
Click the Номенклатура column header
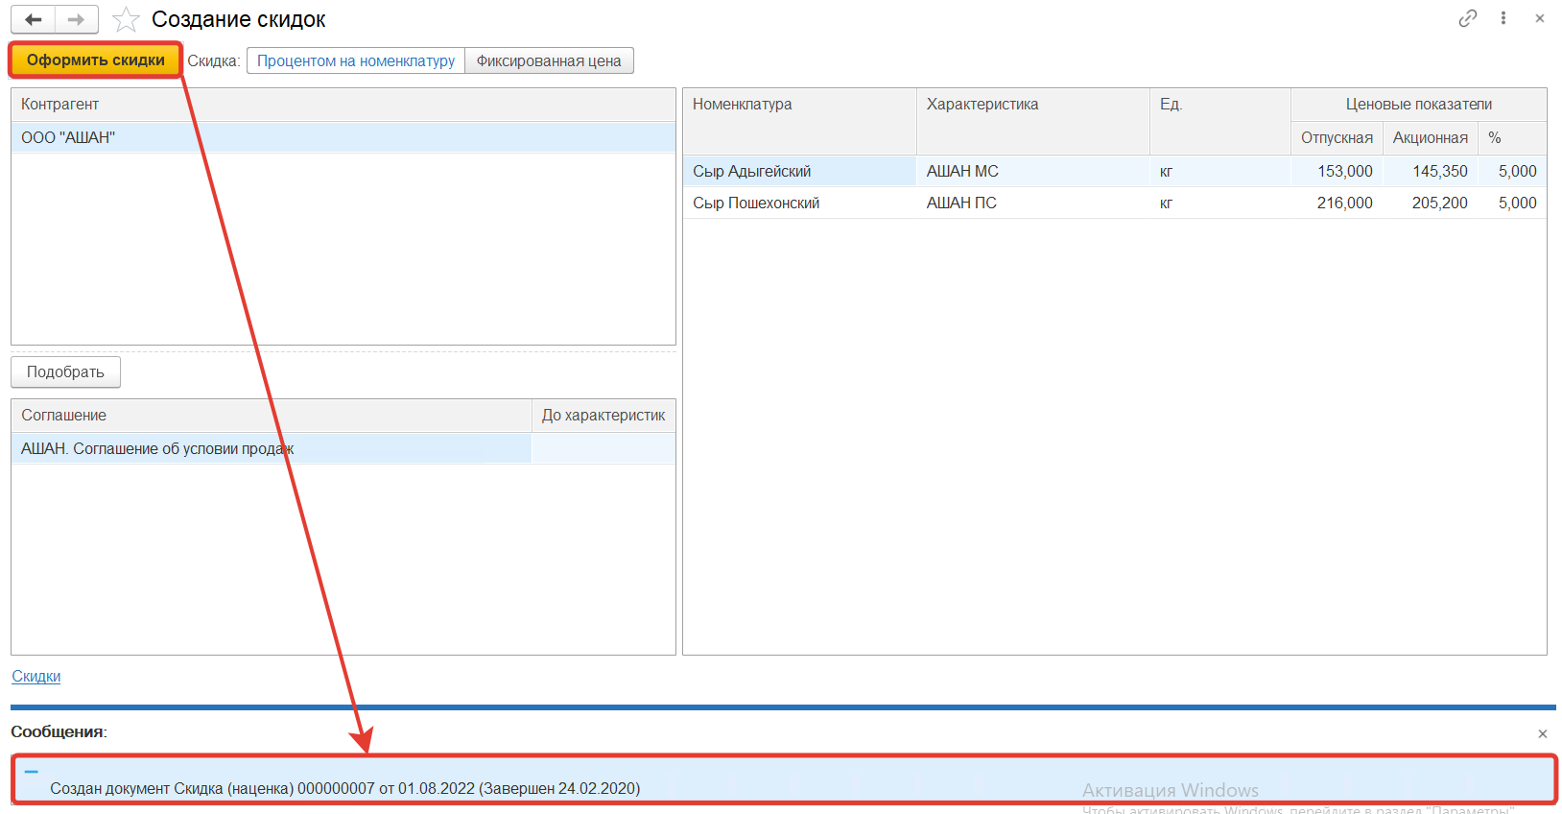click(x=743, y=104)
